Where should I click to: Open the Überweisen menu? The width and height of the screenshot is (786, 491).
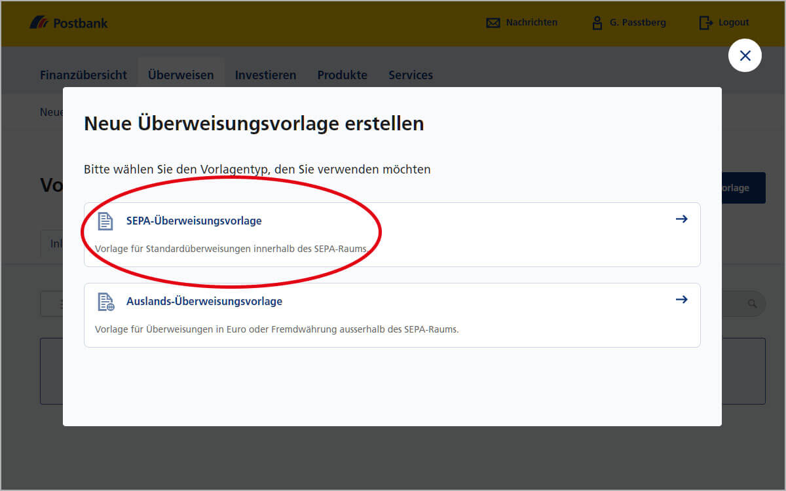181,75
